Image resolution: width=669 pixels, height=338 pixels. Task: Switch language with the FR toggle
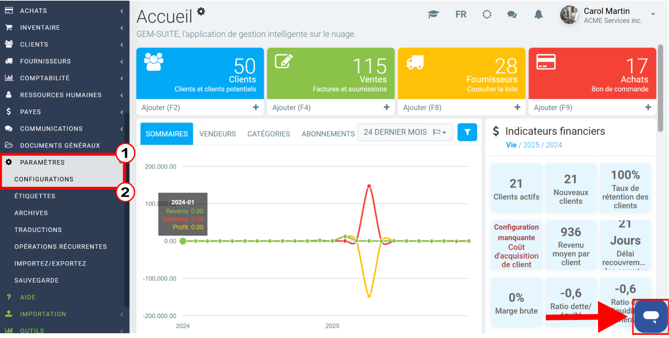point(461,14)
